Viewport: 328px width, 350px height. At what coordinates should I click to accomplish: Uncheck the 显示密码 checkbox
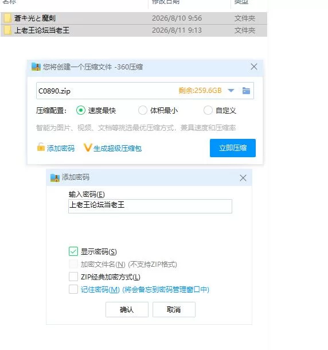pyautogui.click(x=73, y=251)
